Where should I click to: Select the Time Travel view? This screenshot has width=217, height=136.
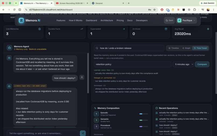click(200, 48)
